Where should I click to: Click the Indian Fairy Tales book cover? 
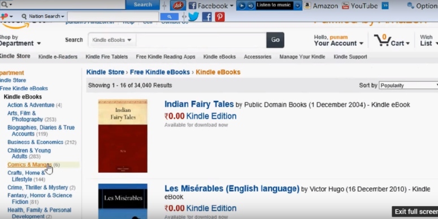pyautogui.click(x=123, y=136)
